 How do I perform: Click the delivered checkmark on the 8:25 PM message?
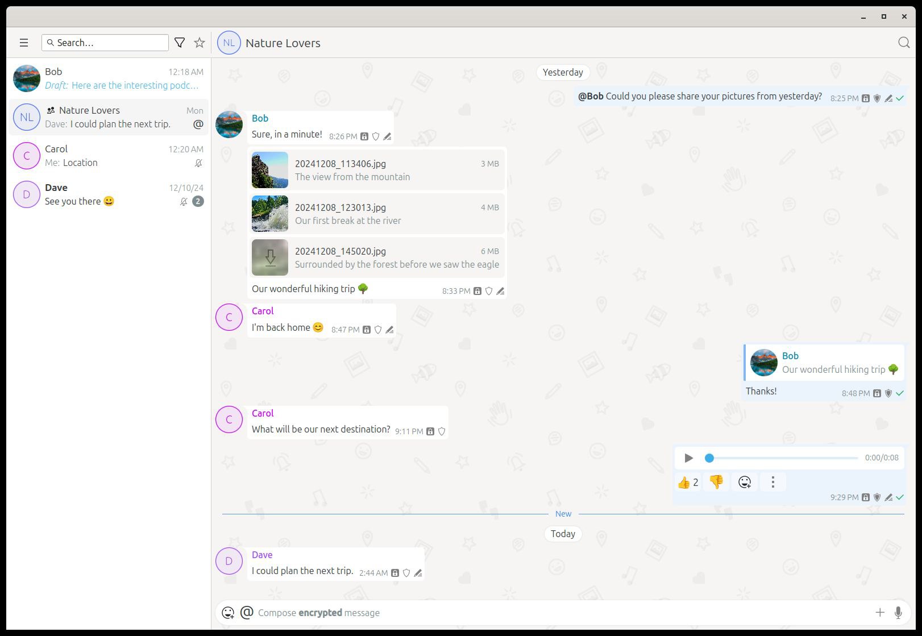900,98
